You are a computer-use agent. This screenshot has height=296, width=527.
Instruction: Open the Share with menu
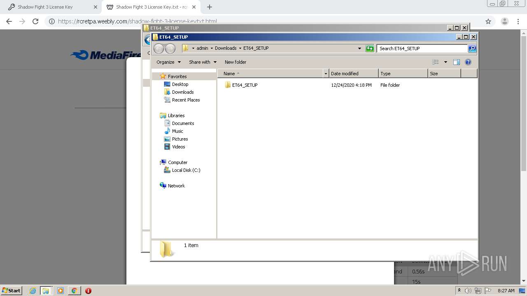(203, 62)
